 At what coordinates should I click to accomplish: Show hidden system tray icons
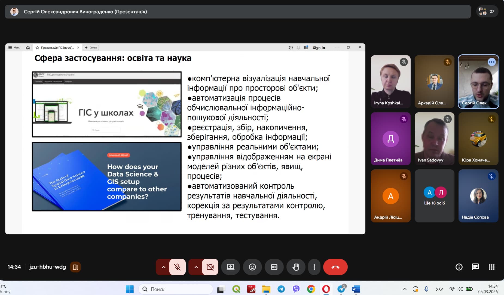point(404,289)
